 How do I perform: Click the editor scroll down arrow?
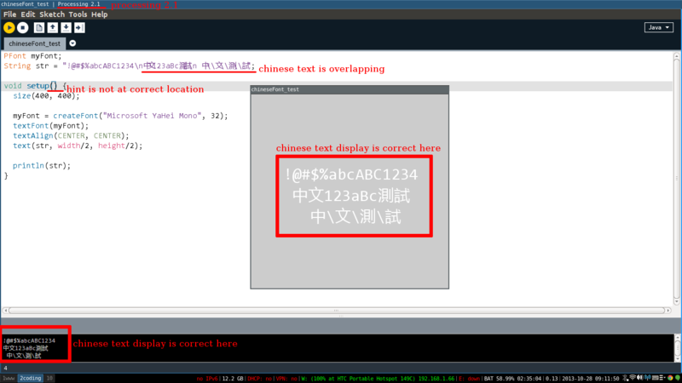coord(677,302)
